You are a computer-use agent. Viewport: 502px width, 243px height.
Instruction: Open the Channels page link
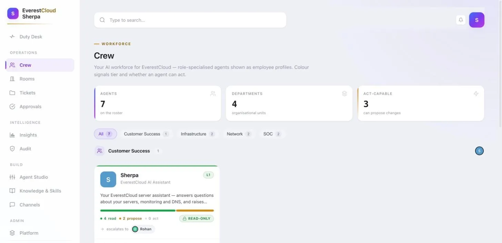(40, 205)
